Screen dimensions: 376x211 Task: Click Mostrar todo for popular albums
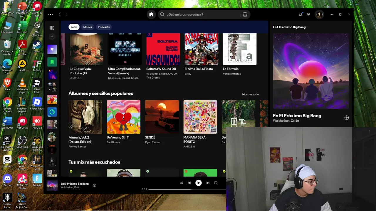(251, 94)
